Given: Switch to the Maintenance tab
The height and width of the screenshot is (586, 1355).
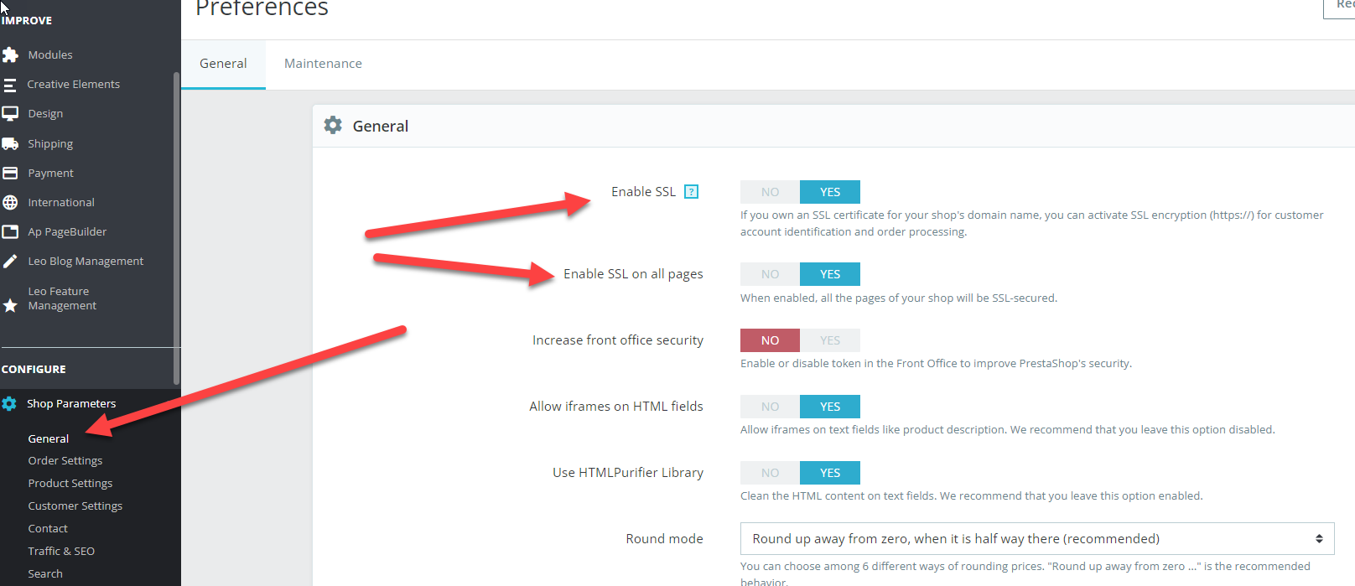Looking at the screenshot, I should tap(323, 64).
